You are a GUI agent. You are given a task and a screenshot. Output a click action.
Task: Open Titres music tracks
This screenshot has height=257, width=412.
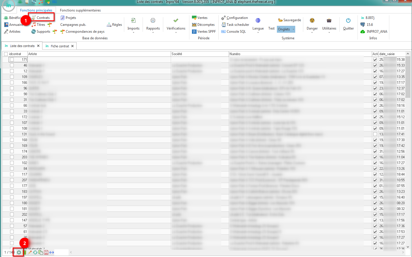pyautogui.click(x=38, y=25)
